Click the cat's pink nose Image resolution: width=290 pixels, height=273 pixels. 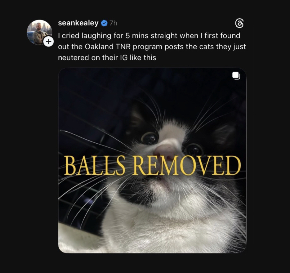[x=164, y=152]
